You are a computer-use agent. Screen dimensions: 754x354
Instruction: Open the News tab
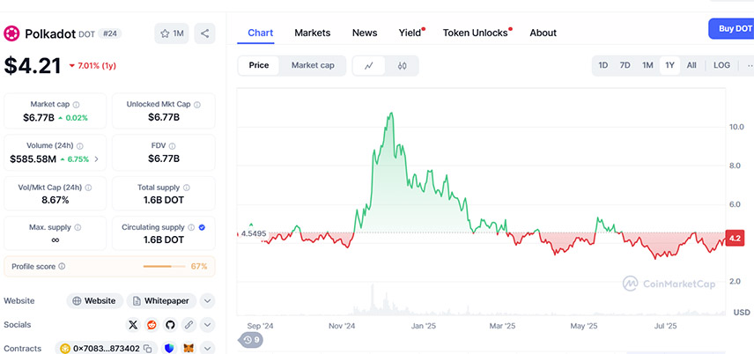(365, 33)
